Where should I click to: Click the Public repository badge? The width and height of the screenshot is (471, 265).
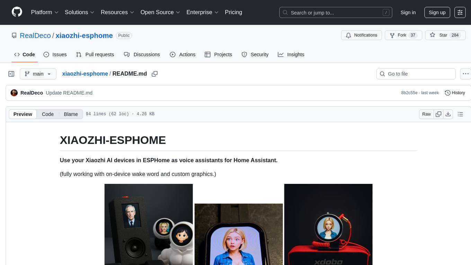tap(124, 35)
